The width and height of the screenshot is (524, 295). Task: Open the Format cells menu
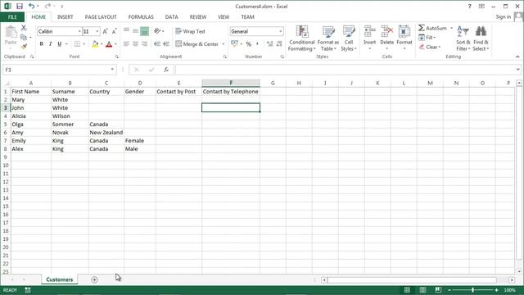point(404,39)
